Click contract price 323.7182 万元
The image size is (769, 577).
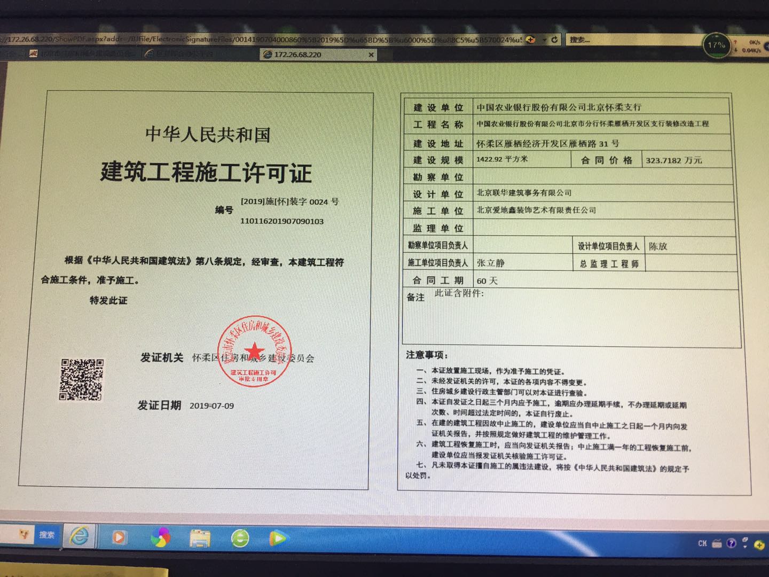coord(674,160)
